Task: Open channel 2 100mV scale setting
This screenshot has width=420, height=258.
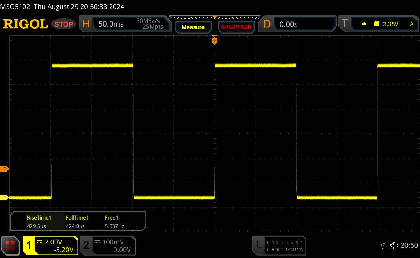Action: coord(113,242)
